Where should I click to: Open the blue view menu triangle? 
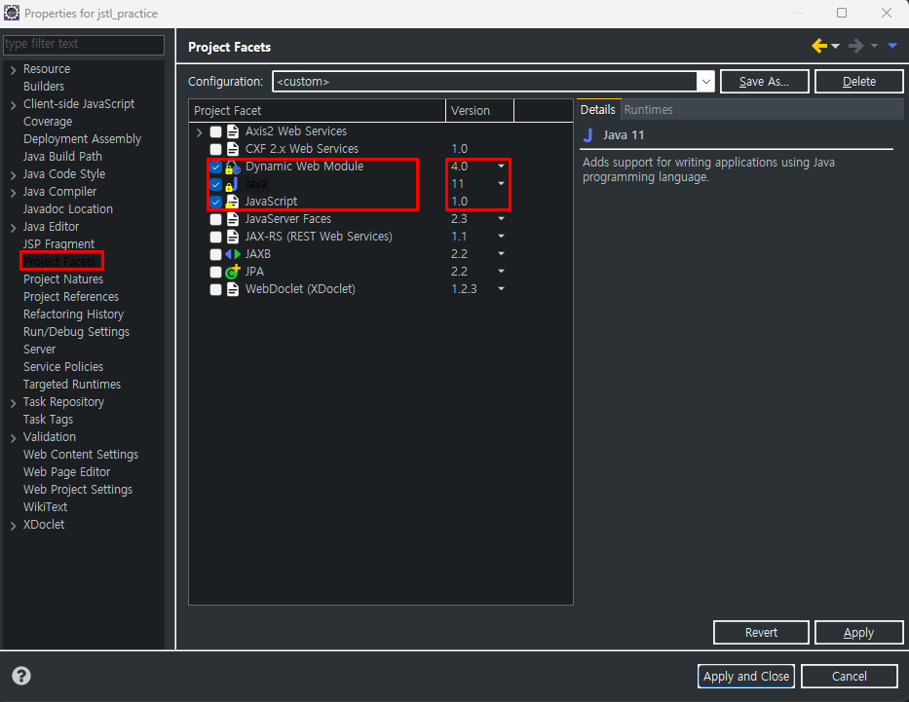892,46
